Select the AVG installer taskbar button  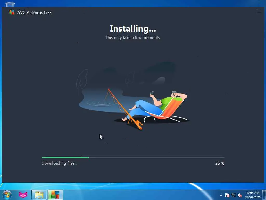point(55,195)
